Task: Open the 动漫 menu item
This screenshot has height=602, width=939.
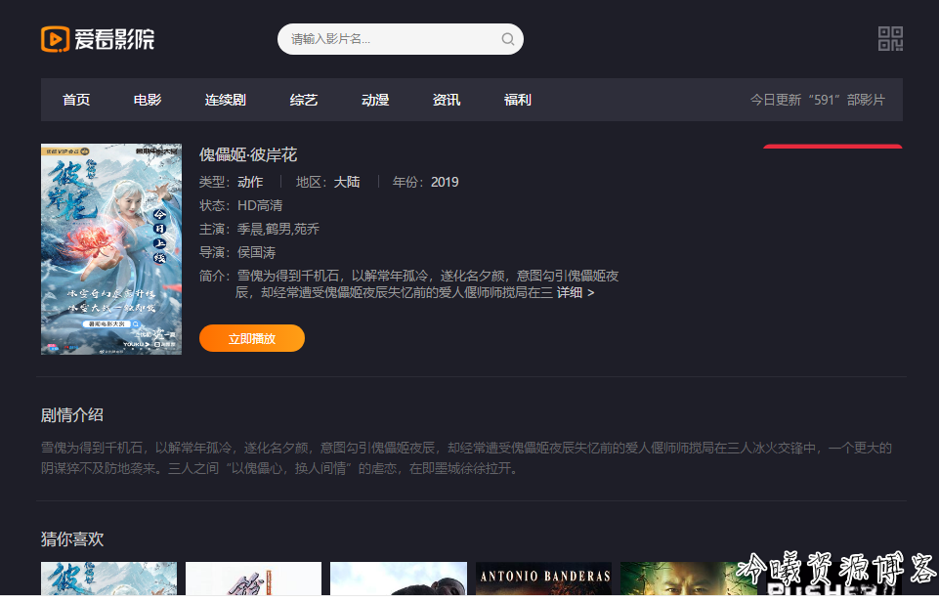Action: click(375, 100)
